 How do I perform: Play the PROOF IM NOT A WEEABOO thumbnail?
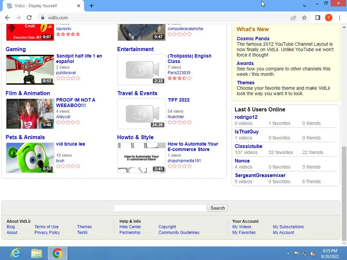pos(30,114)
